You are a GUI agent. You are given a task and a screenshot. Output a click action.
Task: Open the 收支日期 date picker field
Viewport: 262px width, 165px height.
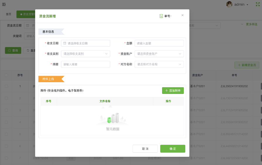coord(86,43)
